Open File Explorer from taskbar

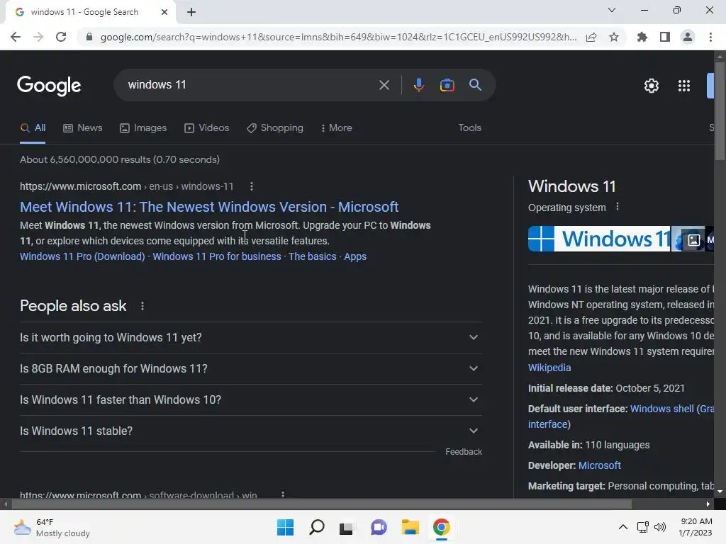click(x=411, y=527)
